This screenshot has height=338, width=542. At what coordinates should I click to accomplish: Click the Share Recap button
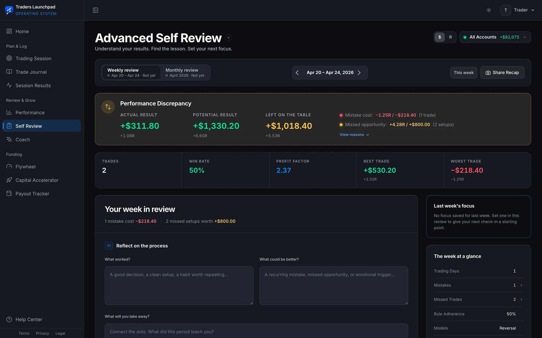coord(502,72)
